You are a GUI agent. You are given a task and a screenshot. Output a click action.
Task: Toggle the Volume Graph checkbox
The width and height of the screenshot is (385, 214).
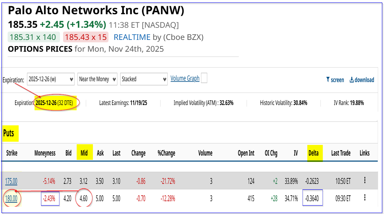point(204,78)
